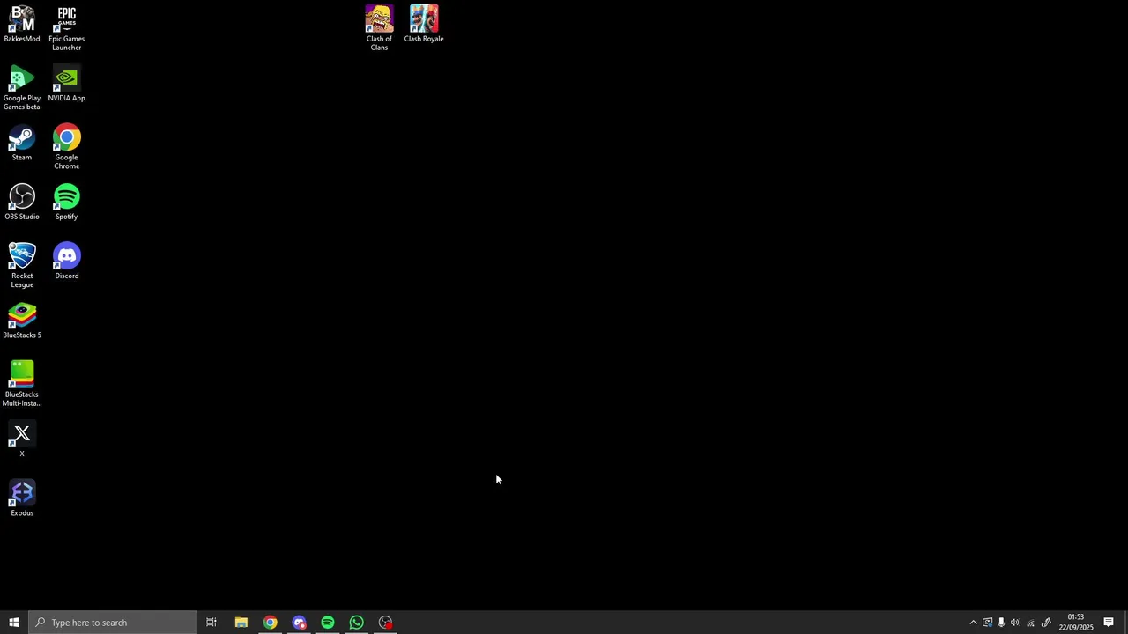Open WhatsApp from the taskbar
The width and height of the screenshot is (1128, 634).
pyautogui.click(x=357, y=623)
